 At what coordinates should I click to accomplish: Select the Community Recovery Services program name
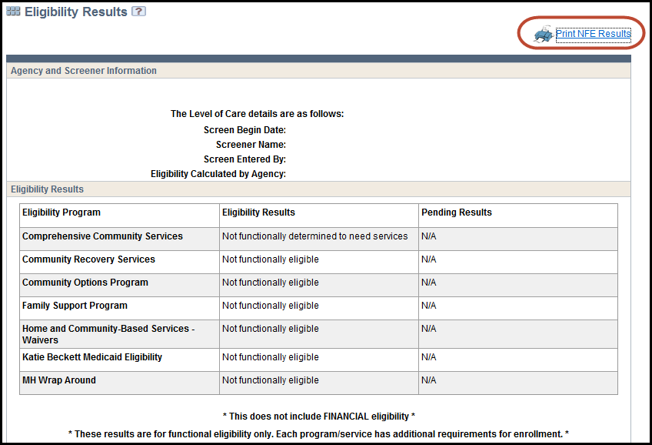tap(88, 259)
